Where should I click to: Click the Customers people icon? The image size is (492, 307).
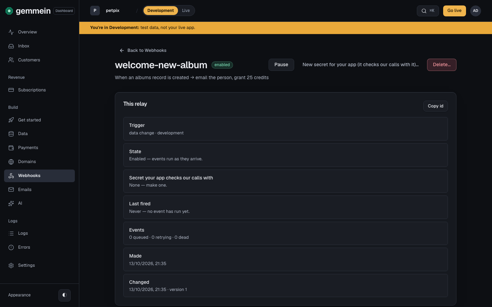(x=11, y=60)
